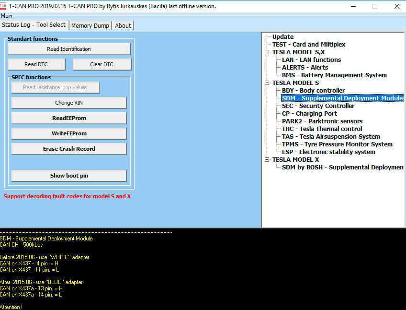This screenshot has width=406, height=310.
Task: Collapse the TESLA MODEL X tree node
Action: (x=267, y=160)
